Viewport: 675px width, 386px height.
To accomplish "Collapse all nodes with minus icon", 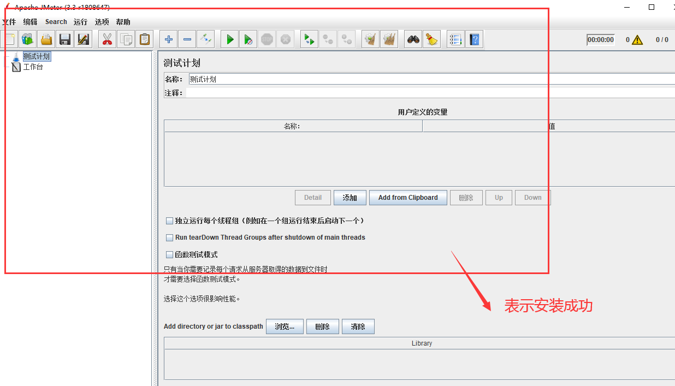I will point(187,39).
